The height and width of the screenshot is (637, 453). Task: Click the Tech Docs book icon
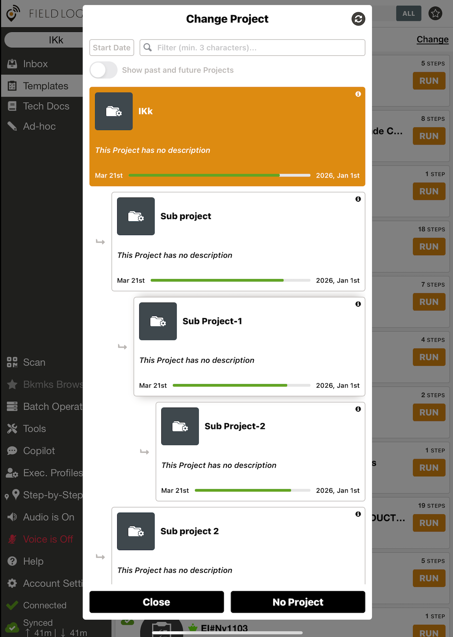tap(12, 106)
